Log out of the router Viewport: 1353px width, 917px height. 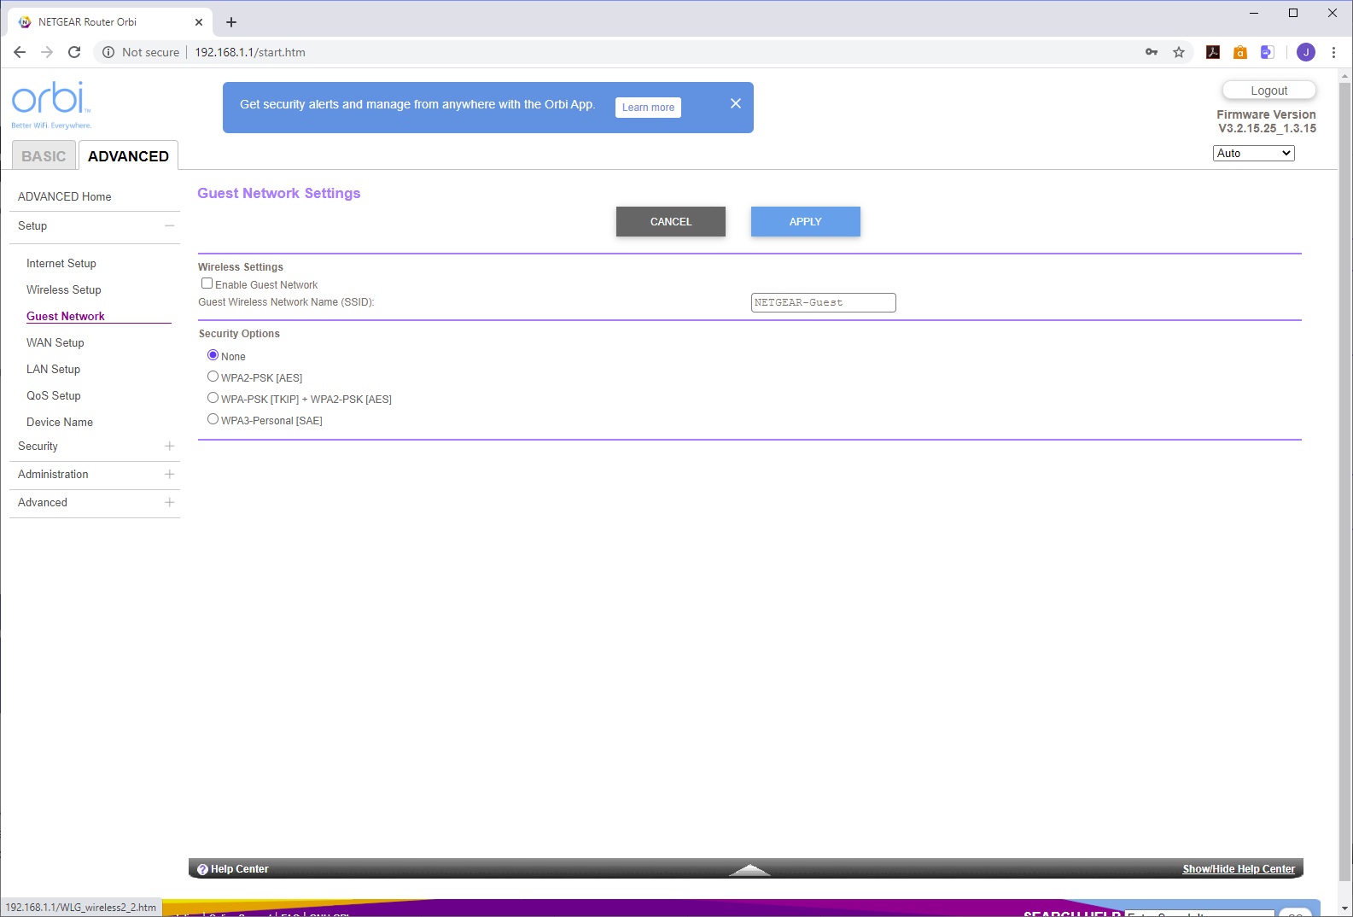(1269, 91)
